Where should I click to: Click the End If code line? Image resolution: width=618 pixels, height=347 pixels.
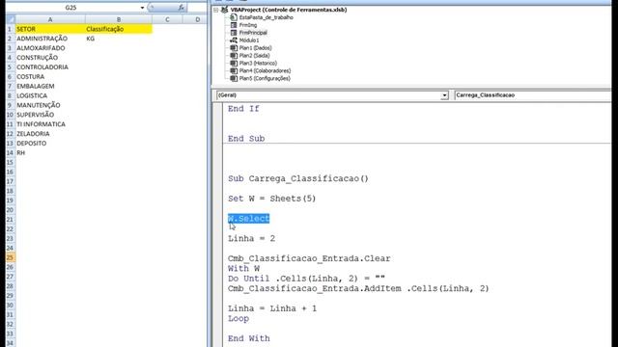click(243, 109)
